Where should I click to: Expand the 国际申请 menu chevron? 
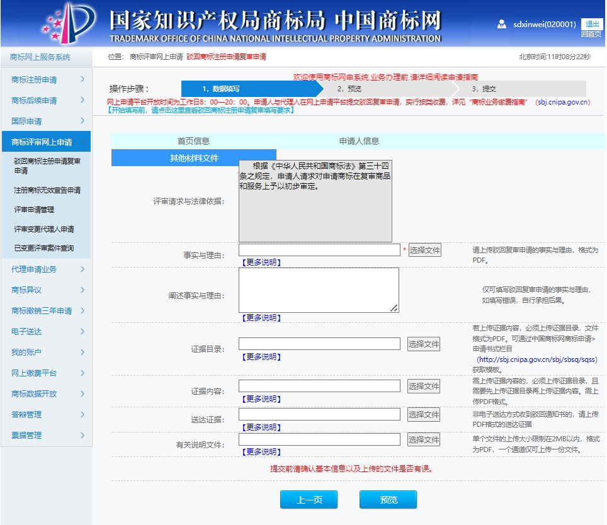pos(82,121)
